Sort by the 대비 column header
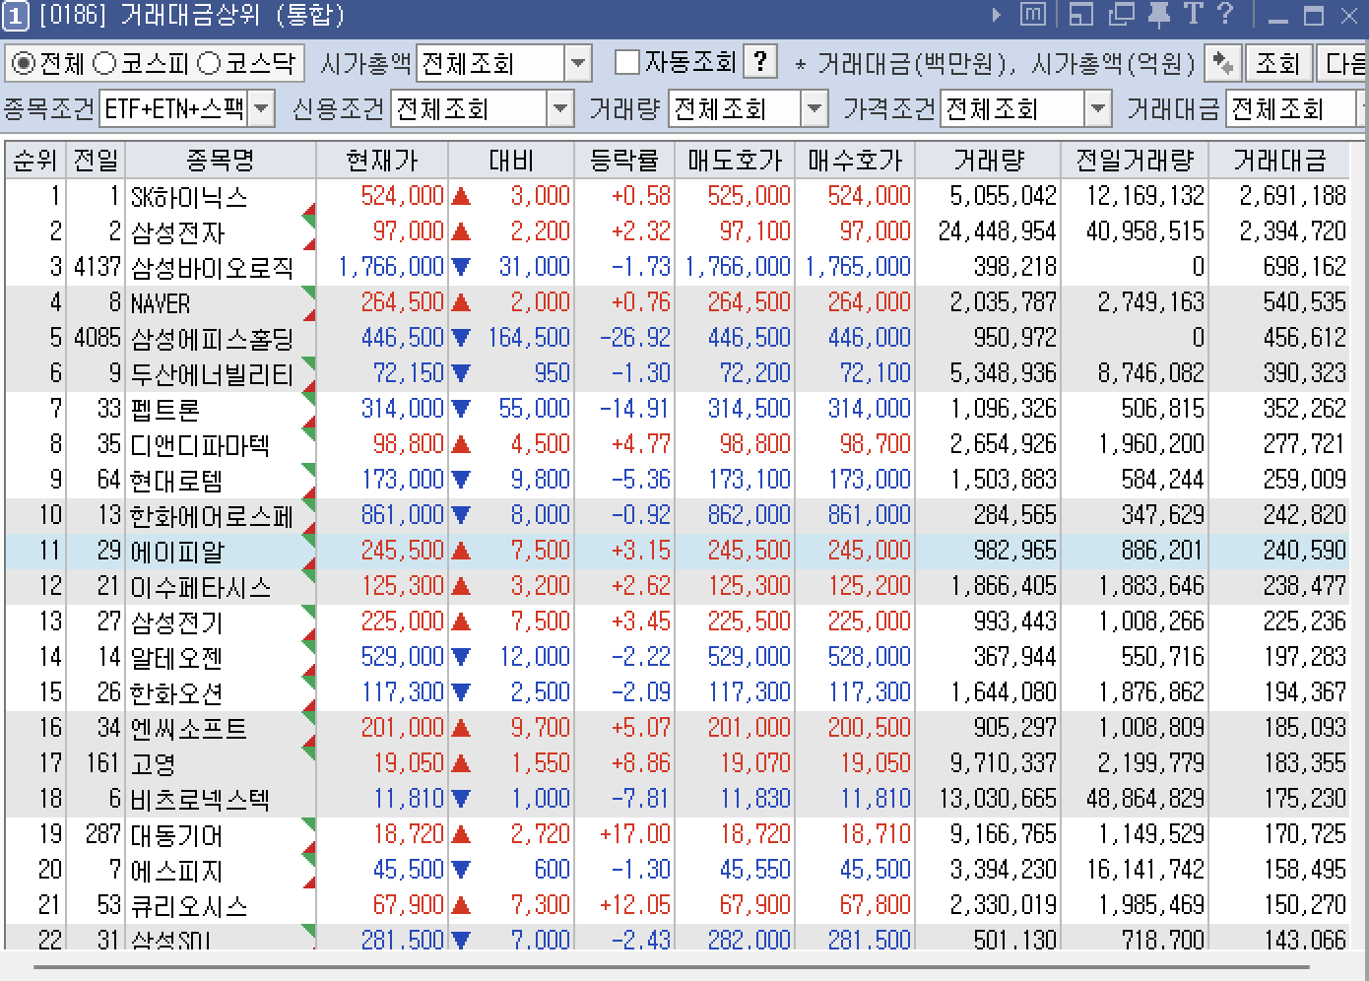Image resolution: width=1369 pixels, height=981 pixels. (x=511, y=160)
